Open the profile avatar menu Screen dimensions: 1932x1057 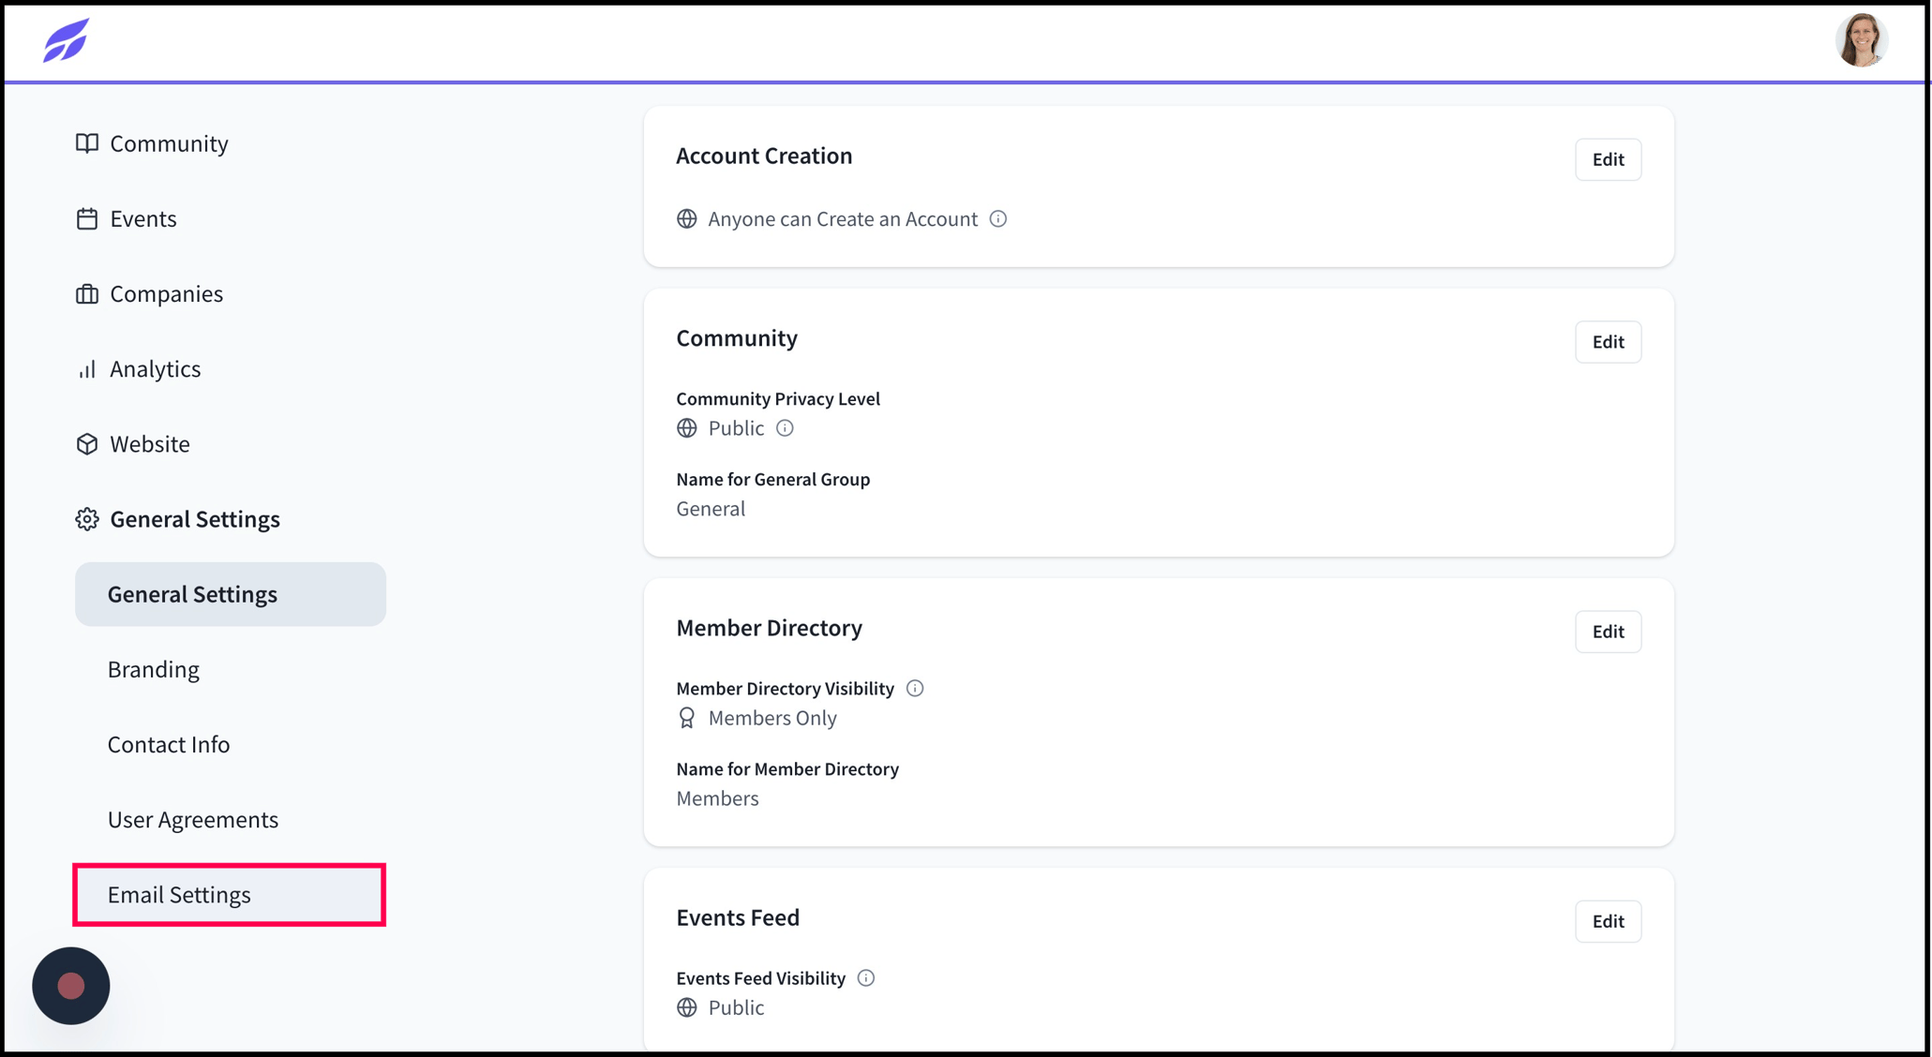[1861, 40]
